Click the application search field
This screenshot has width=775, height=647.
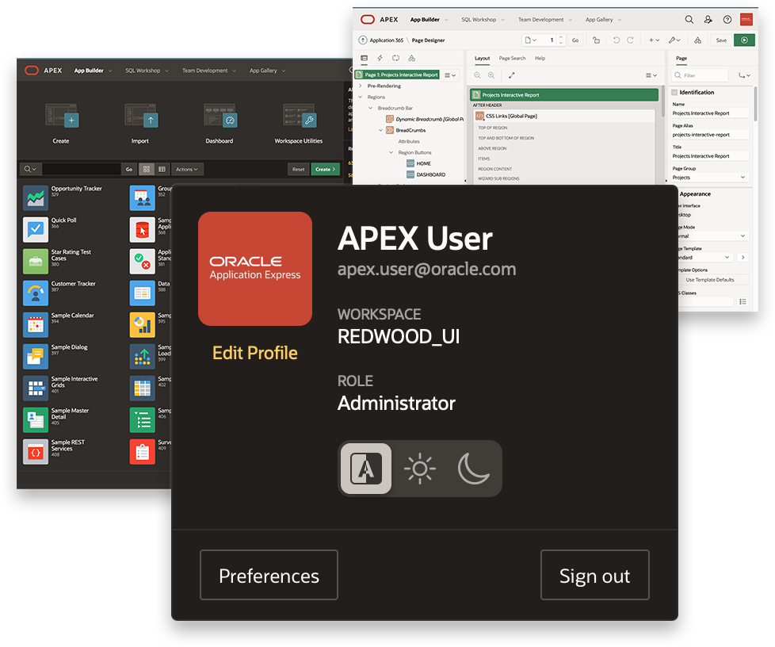point(82,169)
